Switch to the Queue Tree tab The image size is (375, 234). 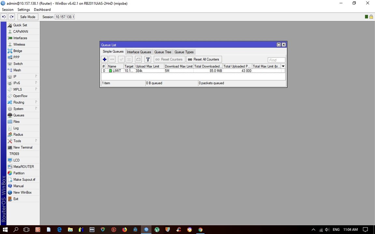(163, 52)
